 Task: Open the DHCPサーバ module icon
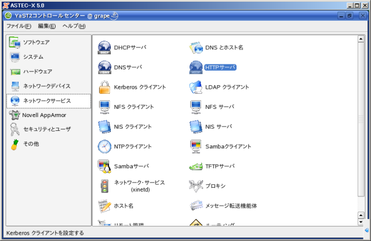click(x=104, y=48)
